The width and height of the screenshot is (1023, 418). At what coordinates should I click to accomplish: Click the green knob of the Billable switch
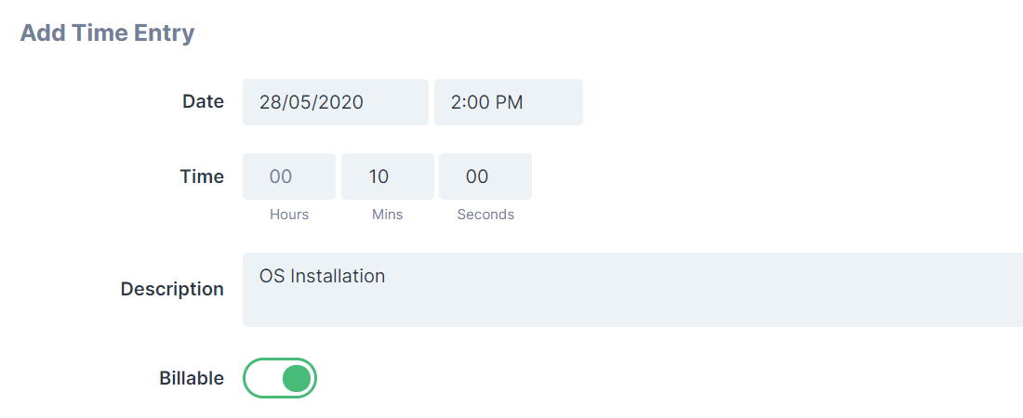point(296,378)
